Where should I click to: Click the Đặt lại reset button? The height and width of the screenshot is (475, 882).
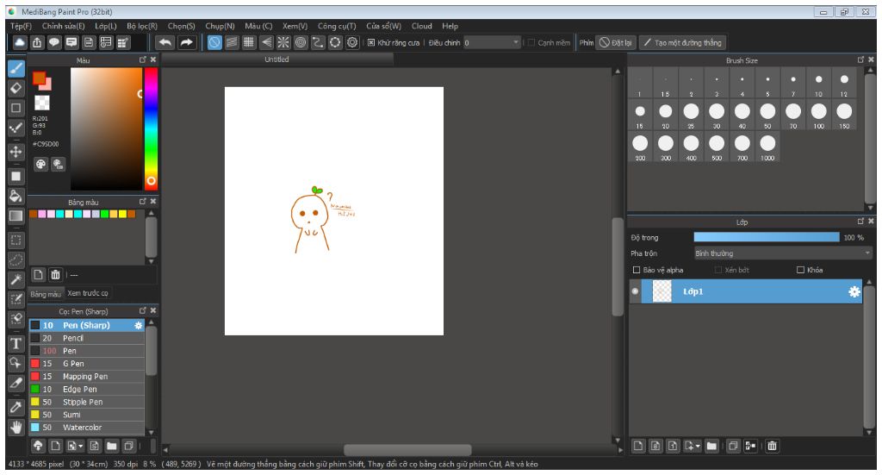[616, 42]
